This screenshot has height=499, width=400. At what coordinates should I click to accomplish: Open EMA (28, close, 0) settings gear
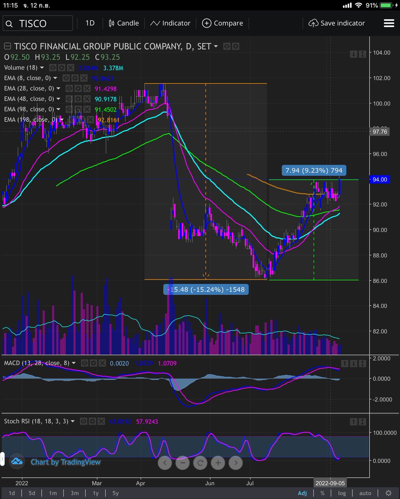(x=78, y=88)
